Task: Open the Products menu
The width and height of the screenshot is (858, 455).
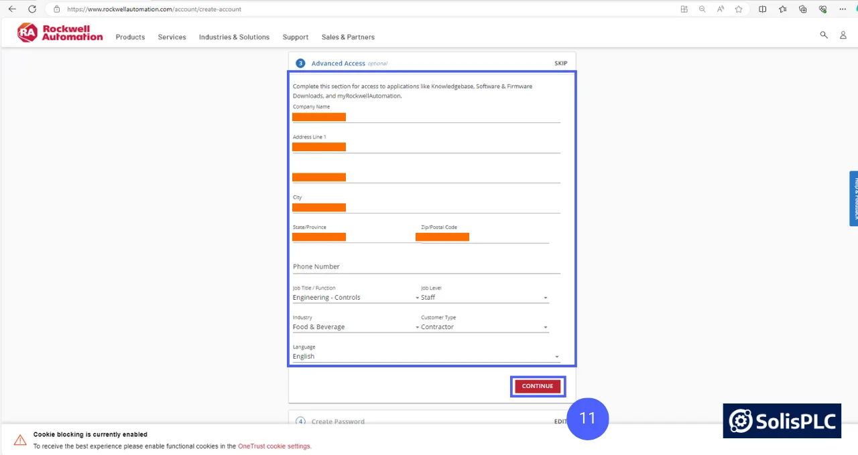Action: [129, 37]
